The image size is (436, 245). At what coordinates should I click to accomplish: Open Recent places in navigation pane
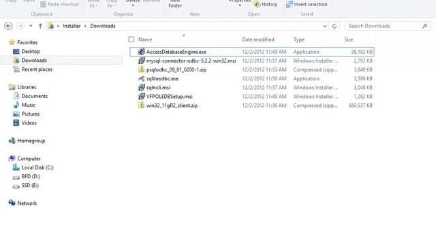(37, 69)
